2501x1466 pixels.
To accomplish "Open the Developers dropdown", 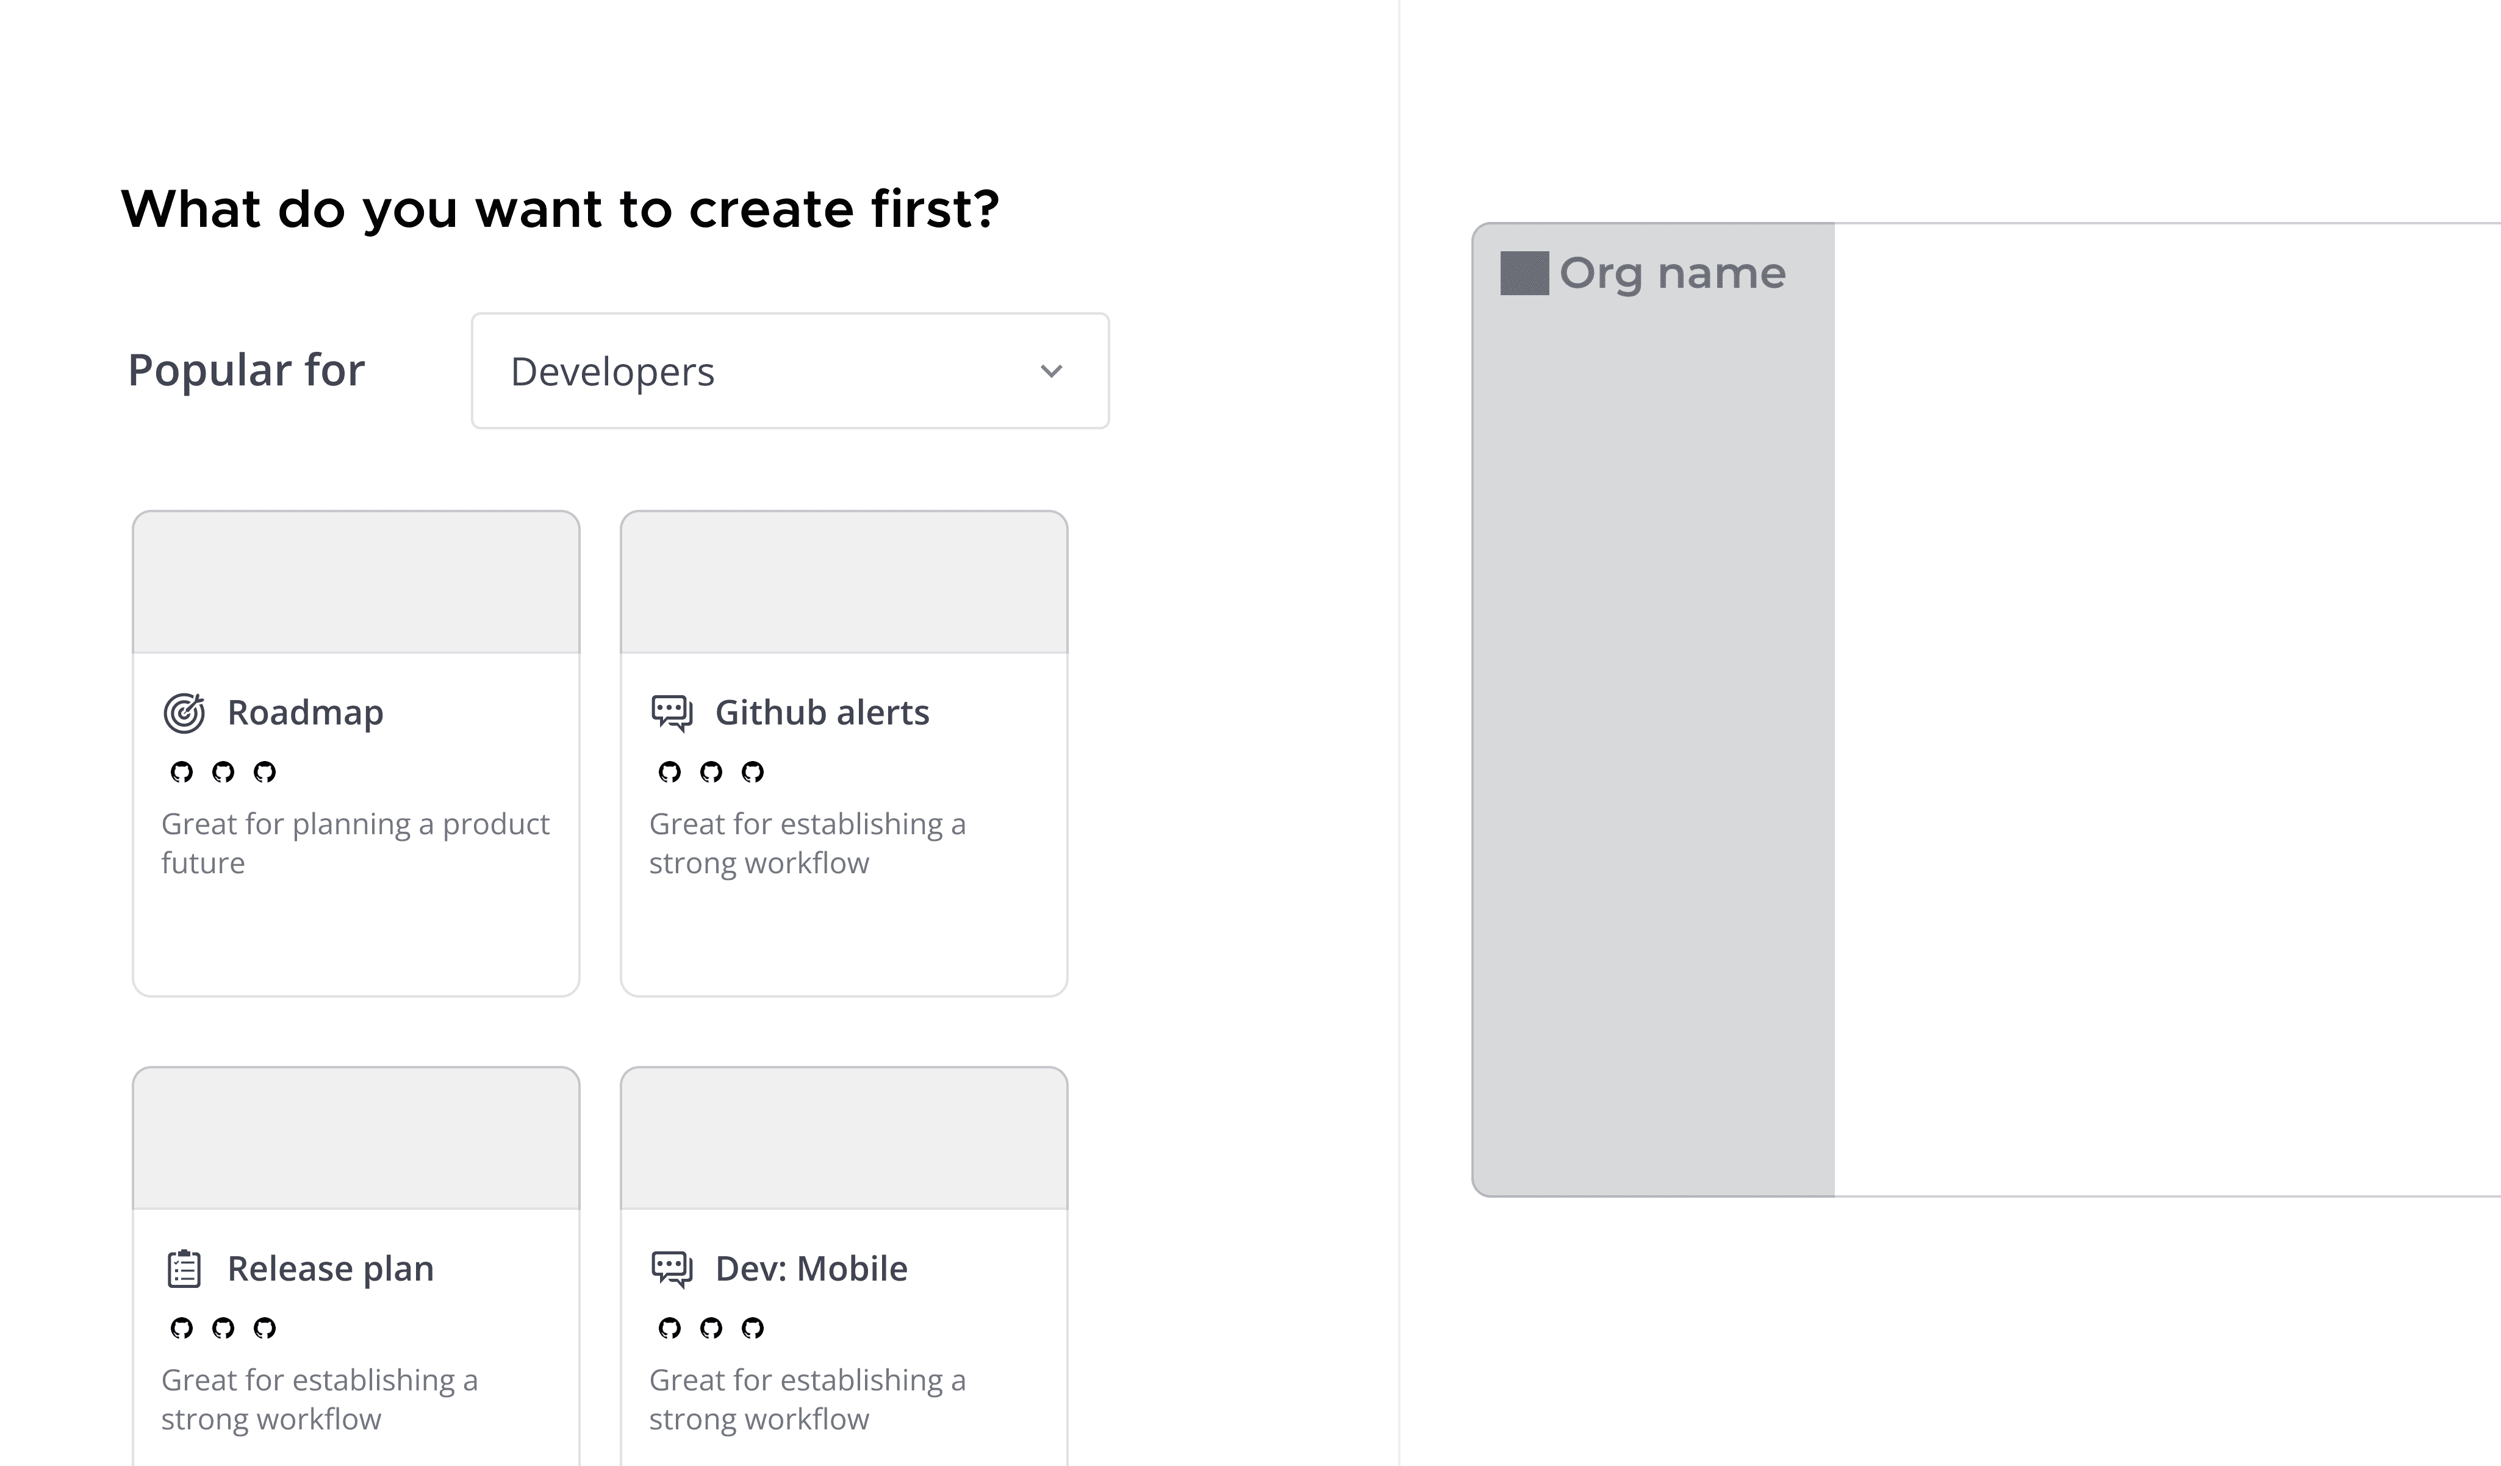I will tap(789, 371).
